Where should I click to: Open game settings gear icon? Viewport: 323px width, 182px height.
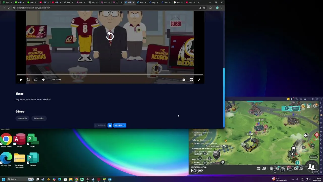(315, 106)
